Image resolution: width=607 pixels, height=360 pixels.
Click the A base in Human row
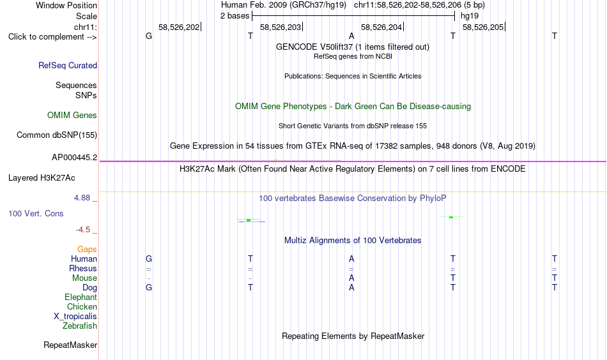click(351, 259)
